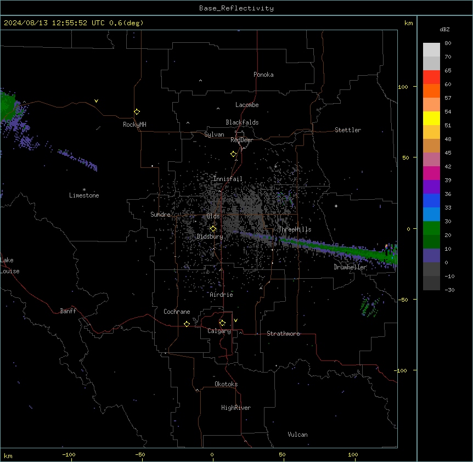Click the 80 value in the dBZ legend
Viewport: 473px width, 462px height.
(x=448, y=43)
